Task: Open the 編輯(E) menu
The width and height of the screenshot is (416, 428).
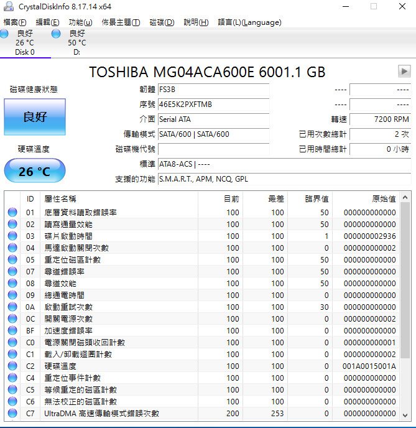Action: pos(47,22)
